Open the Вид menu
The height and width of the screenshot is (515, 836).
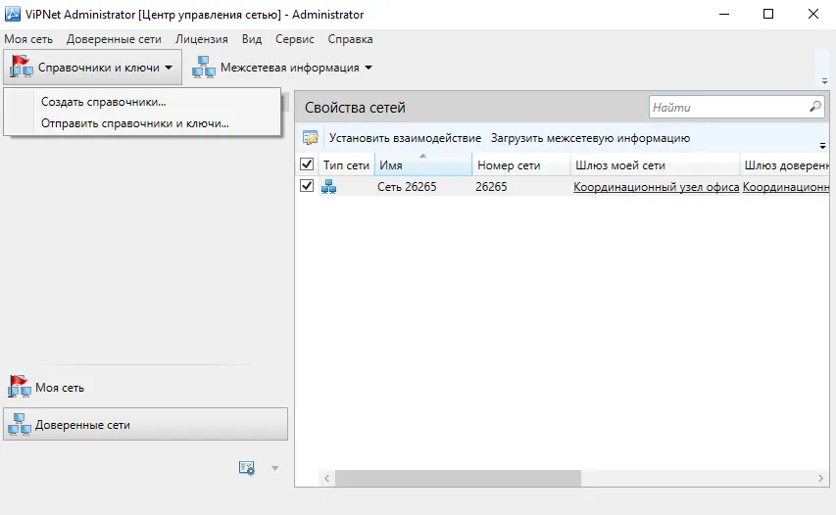[252, 39]
